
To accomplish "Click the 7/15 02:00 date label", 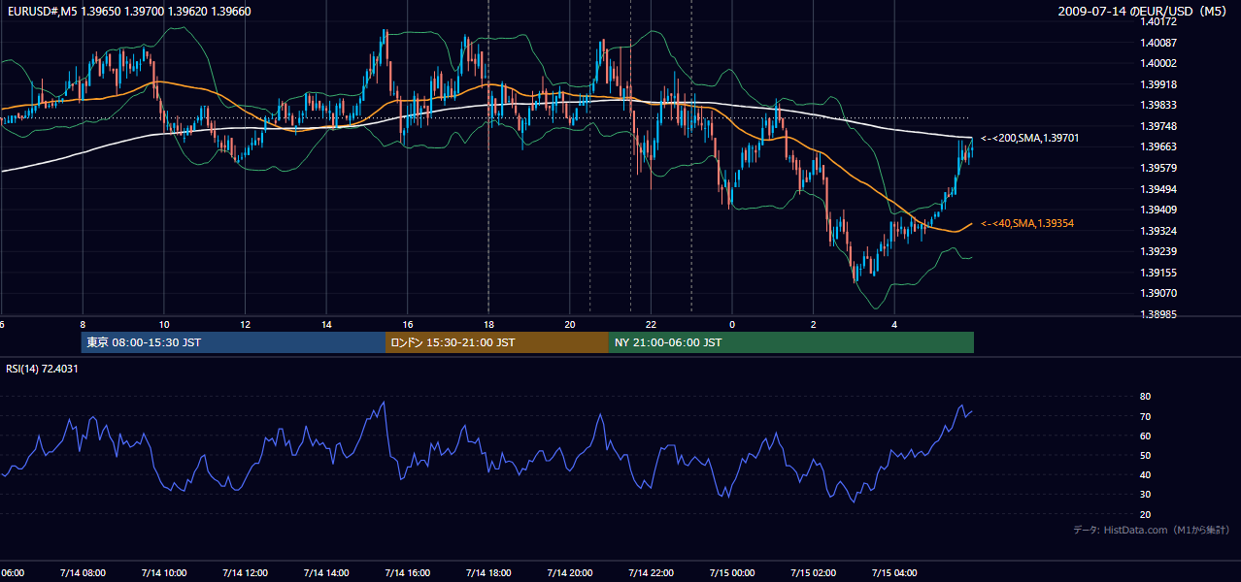I will pos(813,573).
